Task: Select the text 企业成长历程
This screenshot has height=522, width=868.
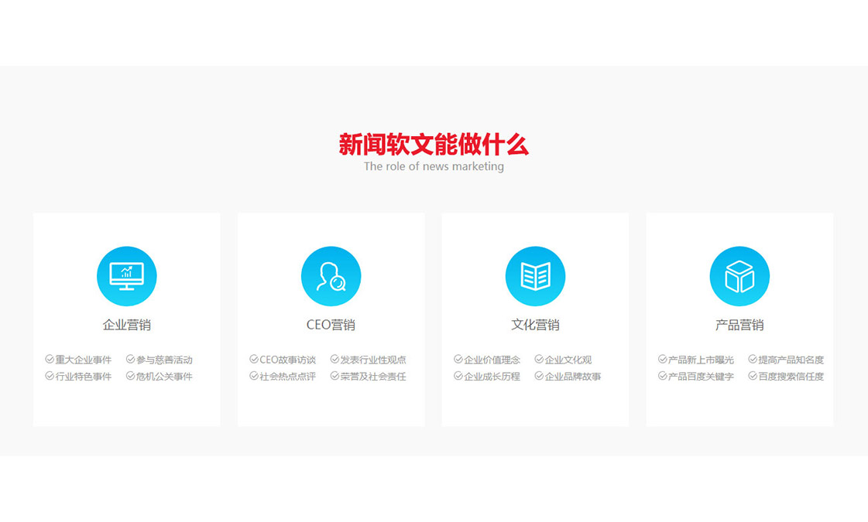Action: 492,377
